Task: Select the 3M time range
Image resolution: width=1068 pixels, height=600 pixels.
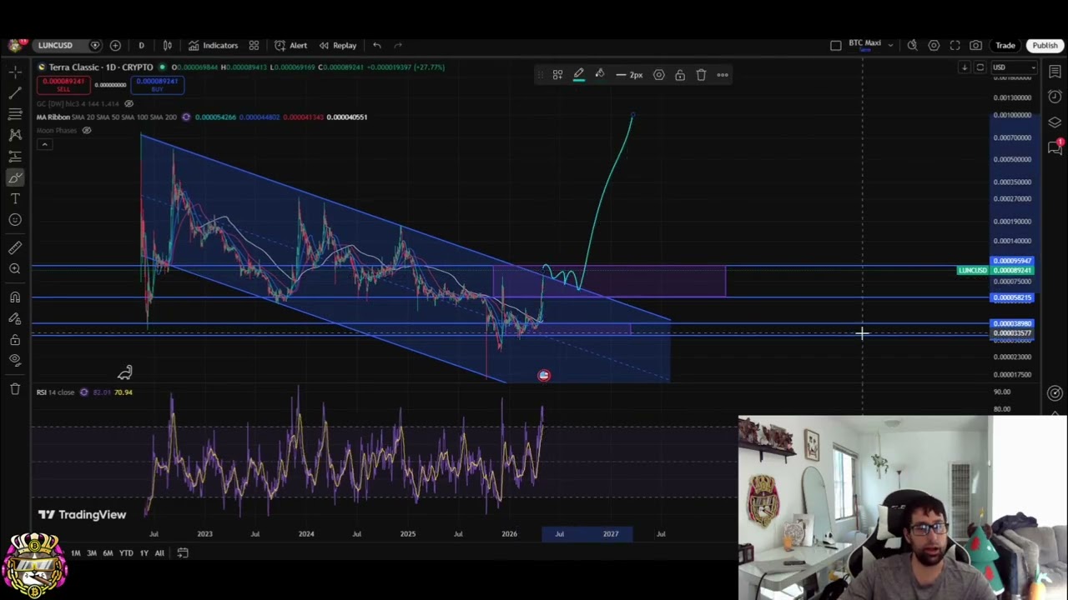Action: pyautogui.click(x=92, y=553)
